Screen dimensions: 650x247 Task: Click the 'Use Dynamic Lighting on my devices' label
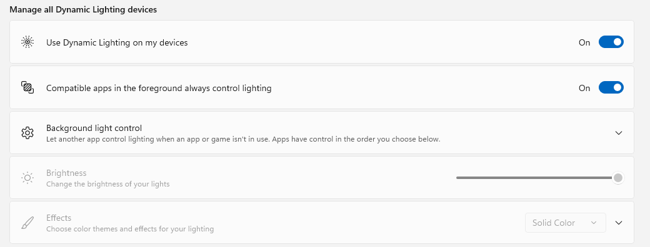(117, 42)
